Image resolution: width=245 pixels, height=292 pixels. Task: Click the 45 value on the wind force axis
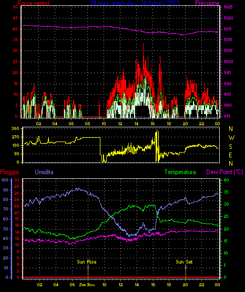click(15, 18)
